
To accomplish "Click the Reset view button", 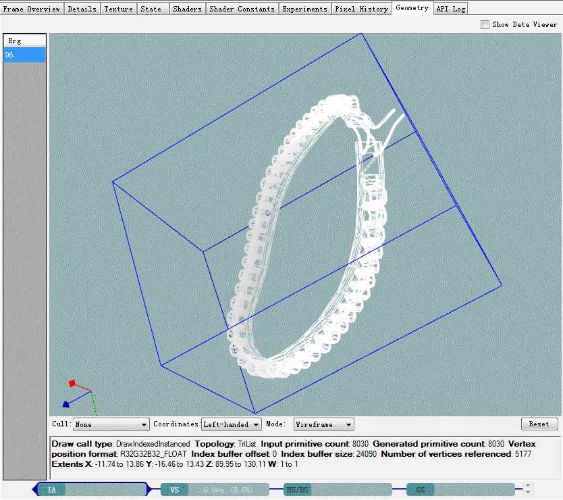I will point(539,424).
